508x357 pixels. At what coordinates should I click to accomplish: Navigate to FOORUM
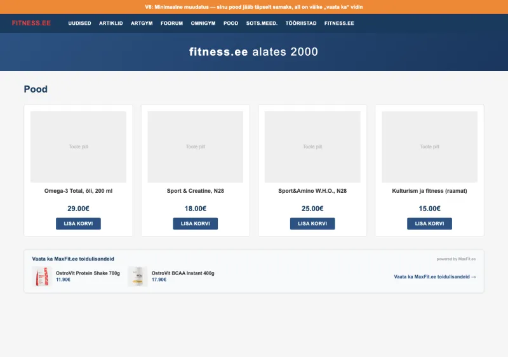click(x=171, y=23)
